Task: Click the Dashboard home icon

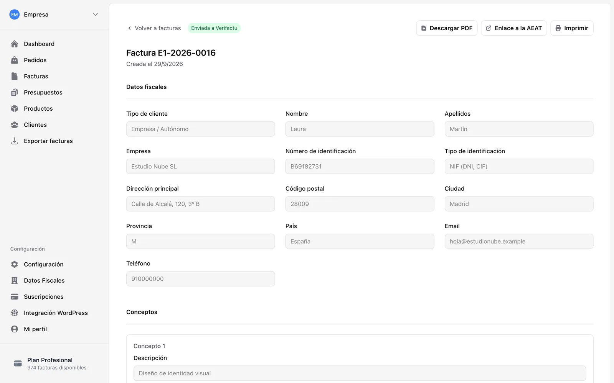Action: point(15,44)
